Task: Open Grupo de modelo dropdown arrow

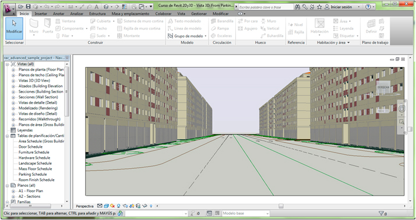Action: point(206,36)
